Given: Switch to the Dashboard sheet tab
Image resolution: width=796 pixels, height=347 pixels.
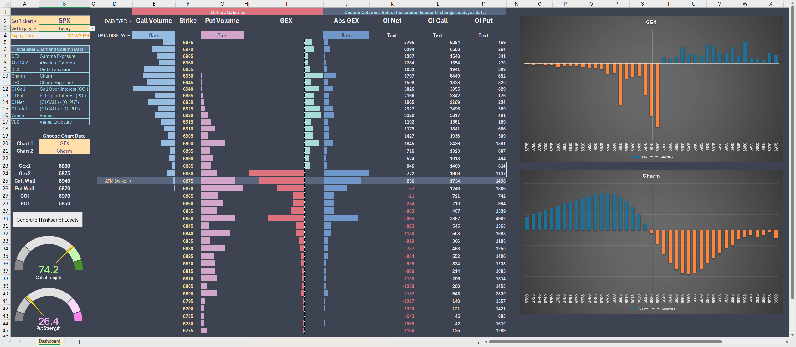Looking at the screenshot, I should tap(49, 341).
